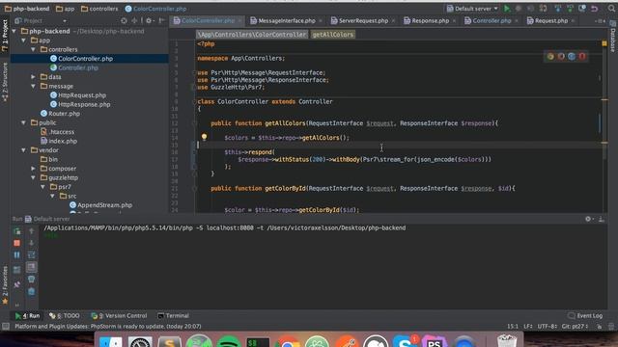Open Default server run configuration dropdown

[472, 9]
